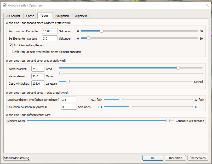Click the Kleinere Datei recording quality slider handle
The width and height of the screenshot is (212, 164).
click(168, 121)
